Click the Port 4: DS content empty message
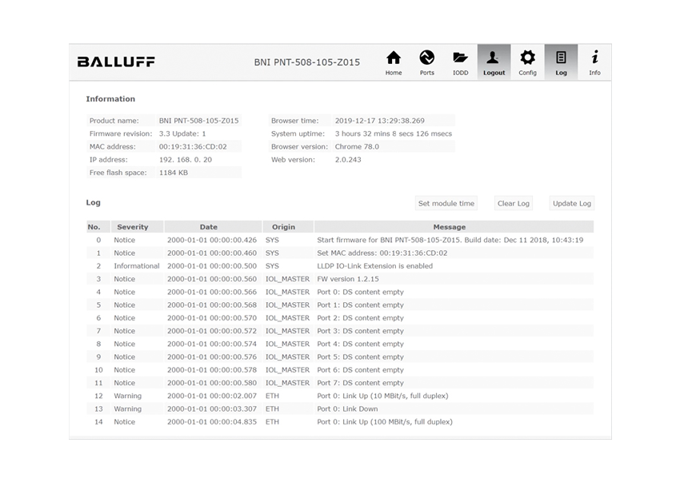Screen dimensions: 680x482 (x=360, y=344)
